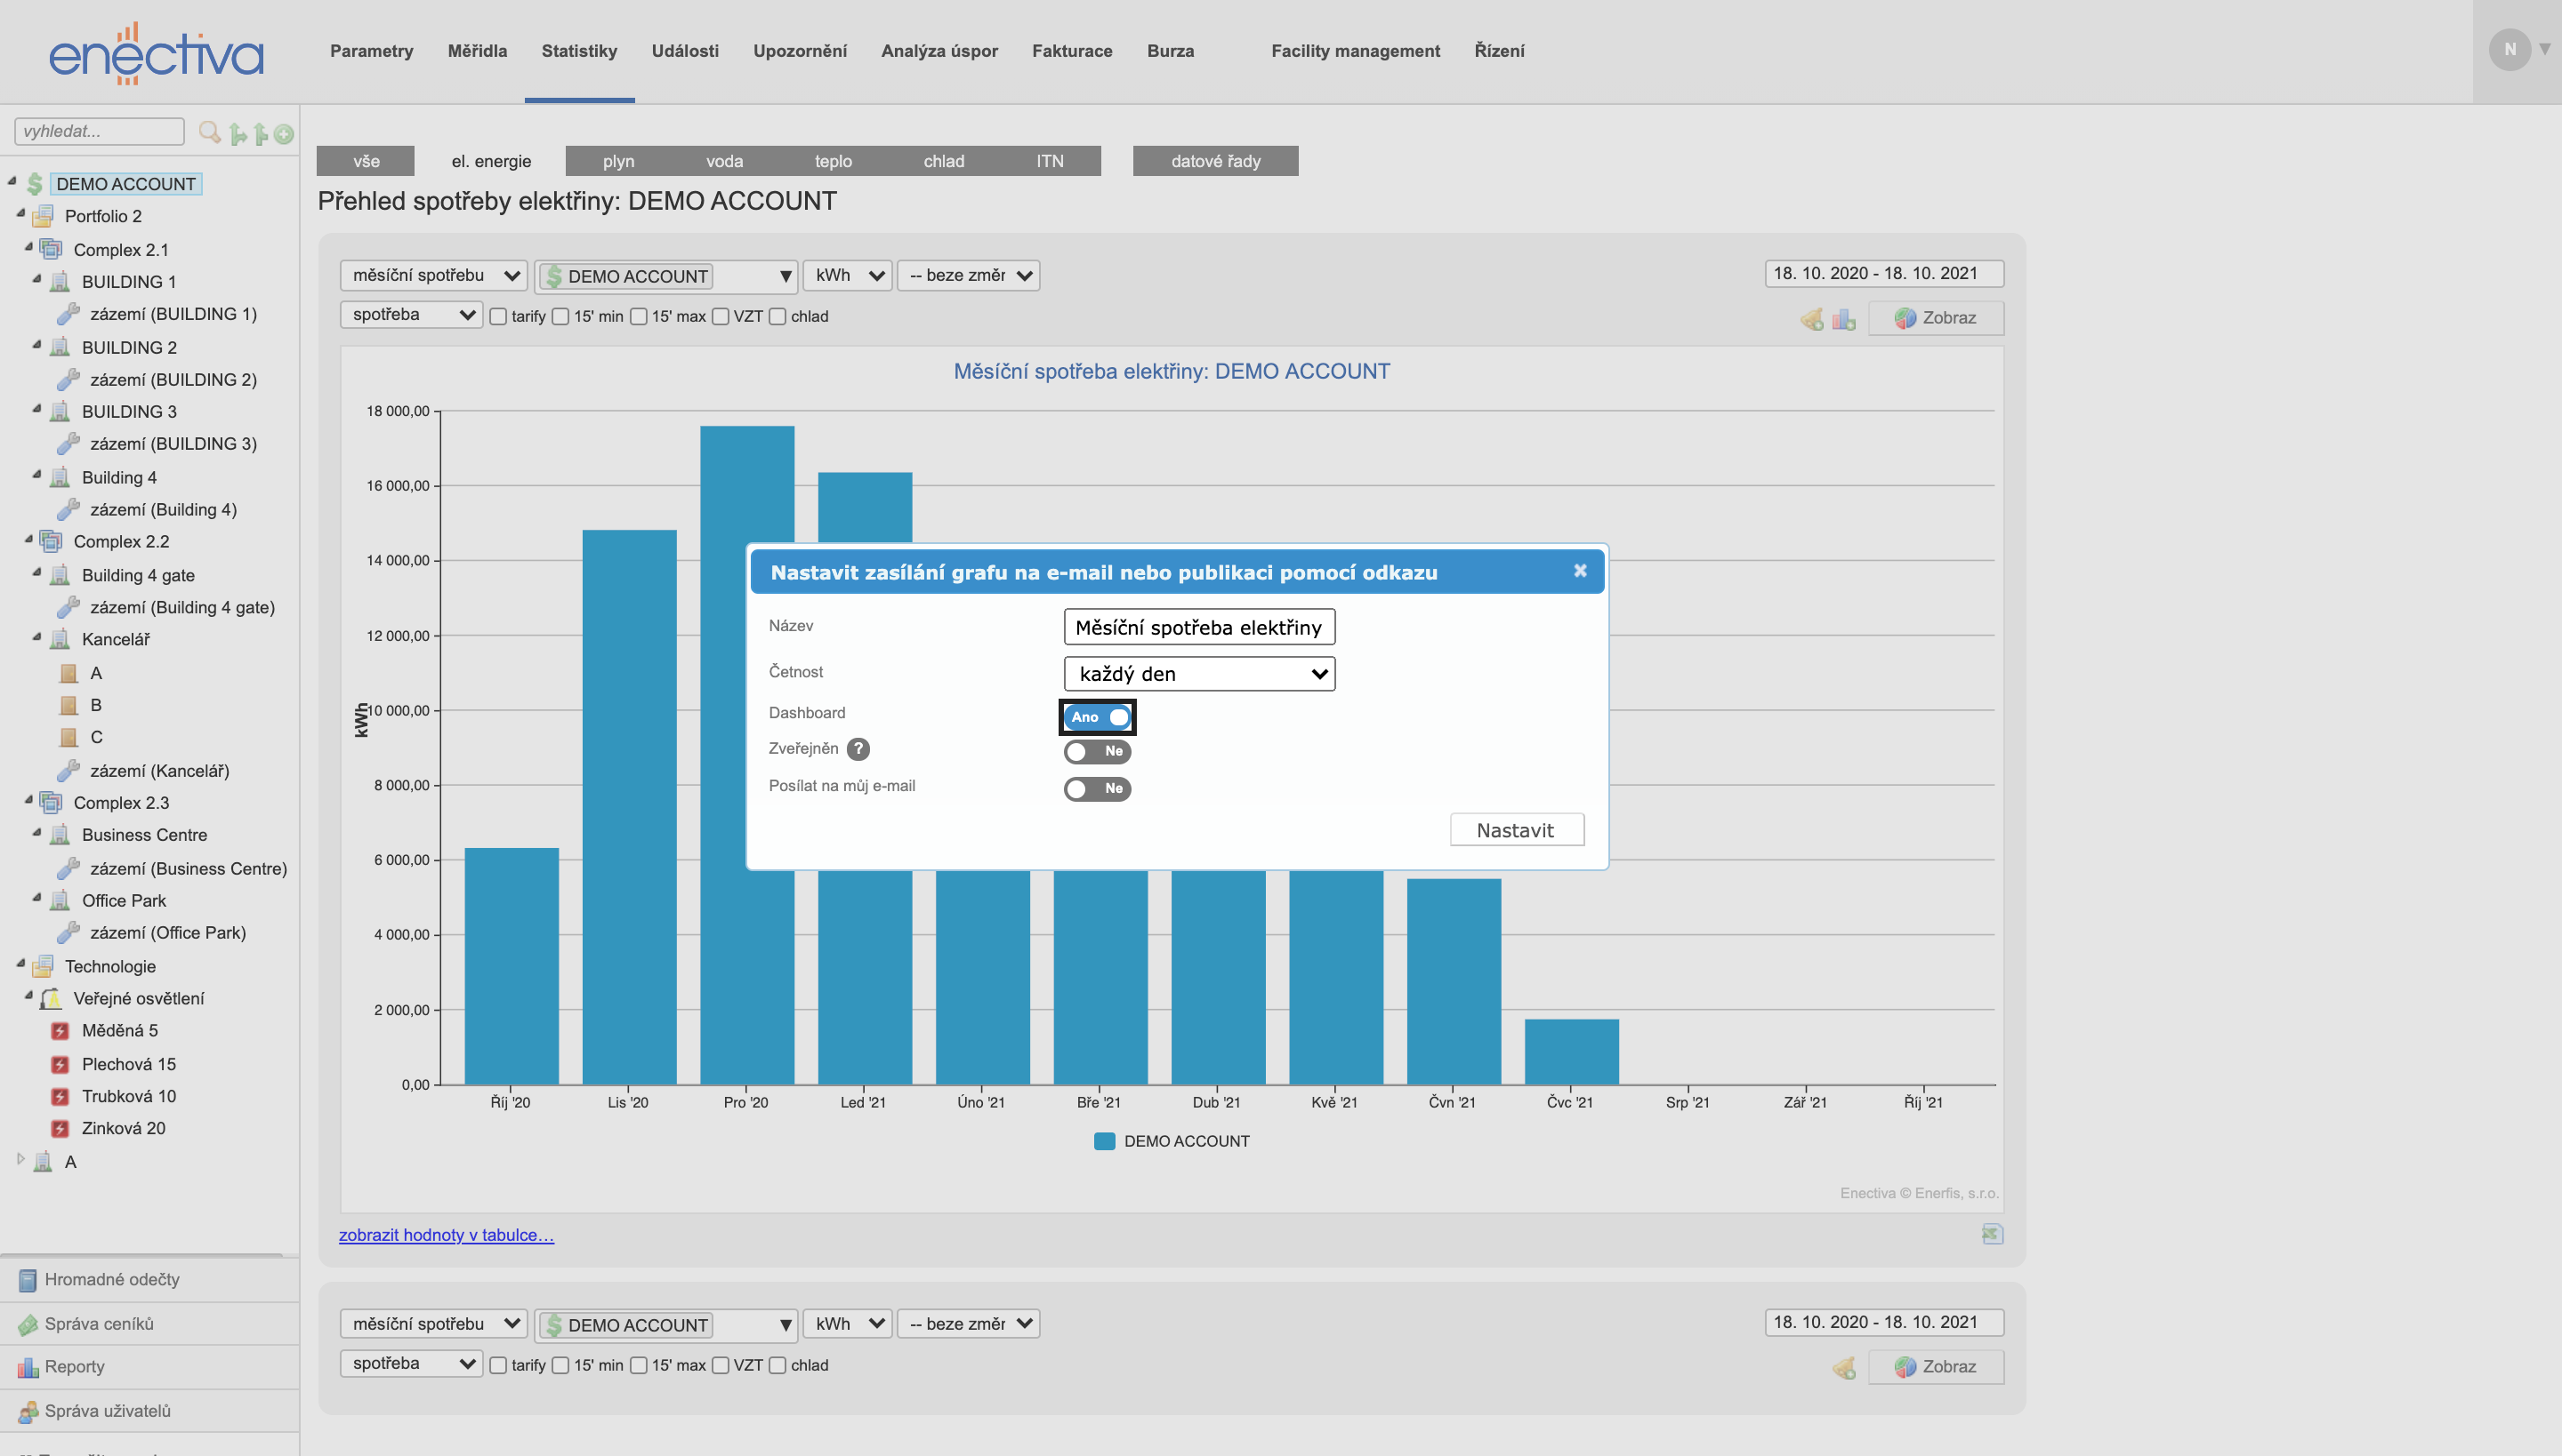
Task: Close the dialog with the X icon
Action: (x=1580, y=571)
